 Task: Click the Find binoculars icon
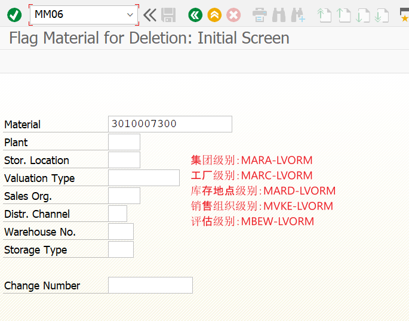coord(279,15)
